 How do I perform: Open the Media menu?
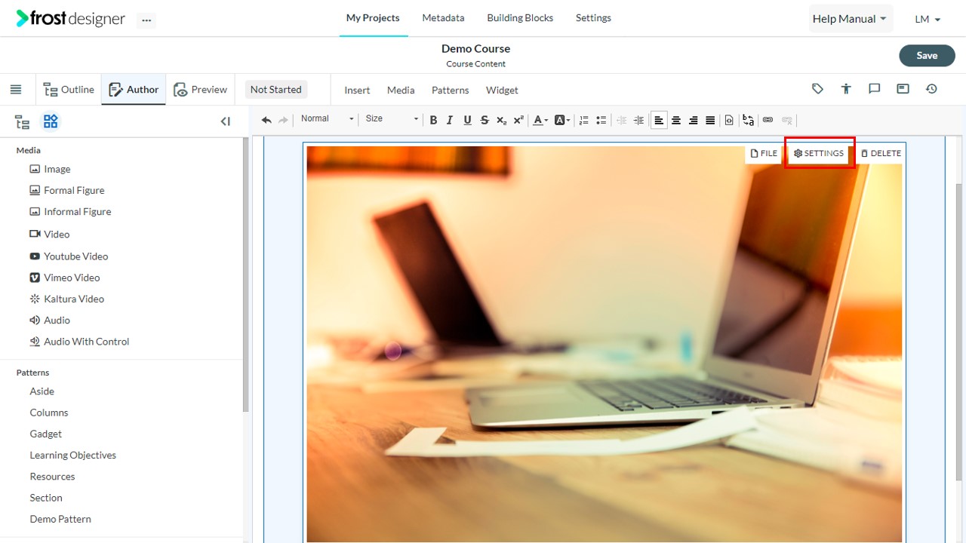[x=401, y=90]
